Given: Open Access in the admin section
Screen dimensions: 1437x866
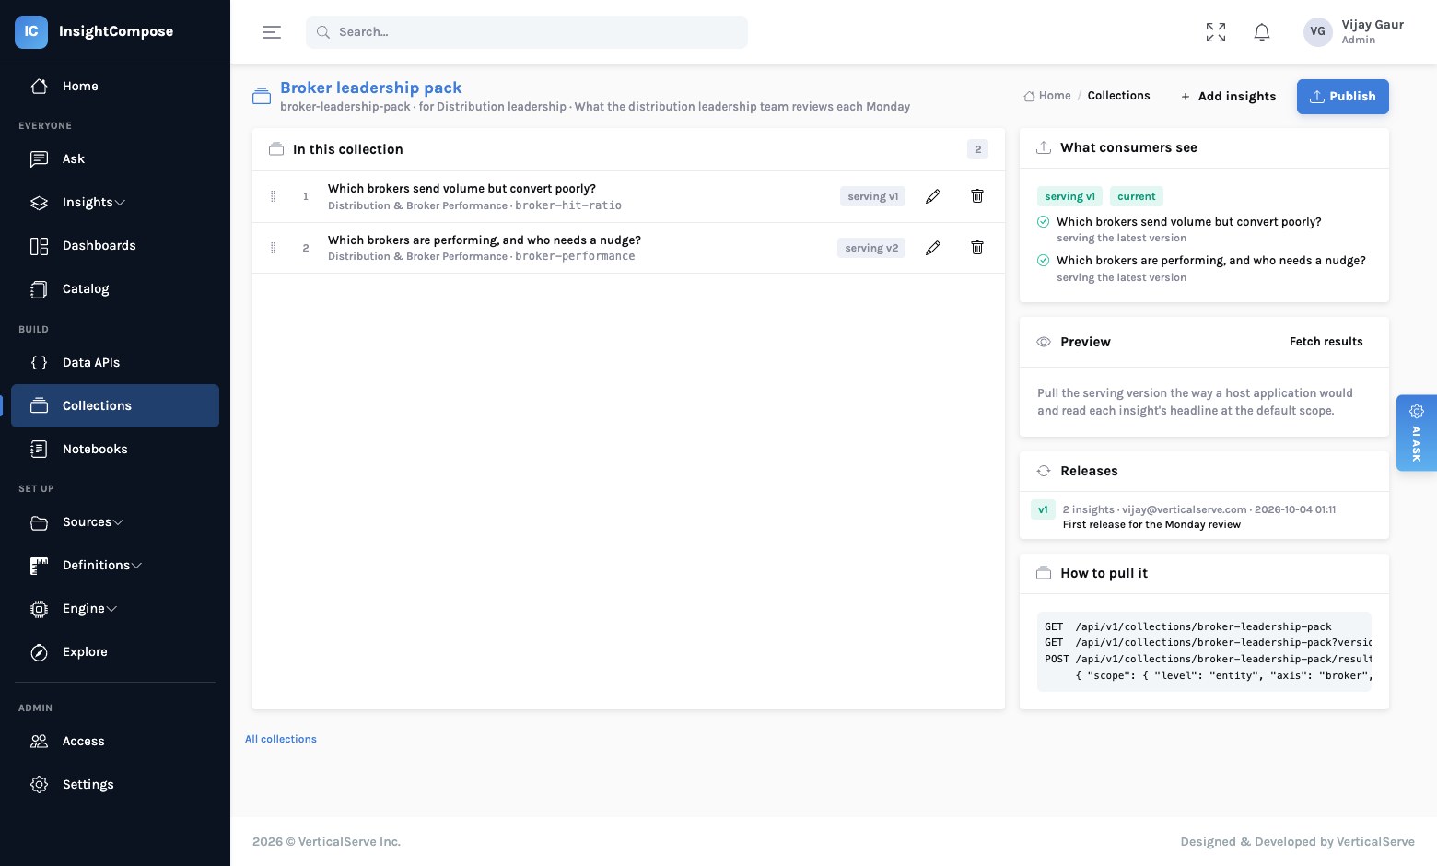Looking at the screenshot, I should click(115, 742).
